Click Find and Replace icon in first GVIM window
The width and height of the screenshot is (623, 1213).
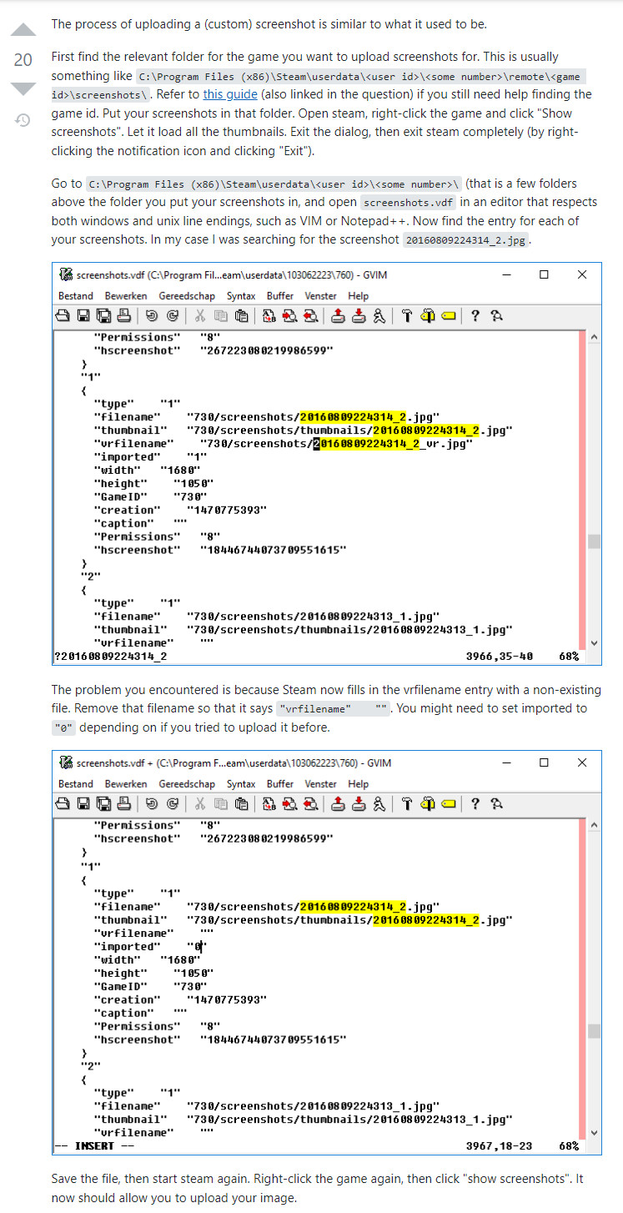[269, 315]
